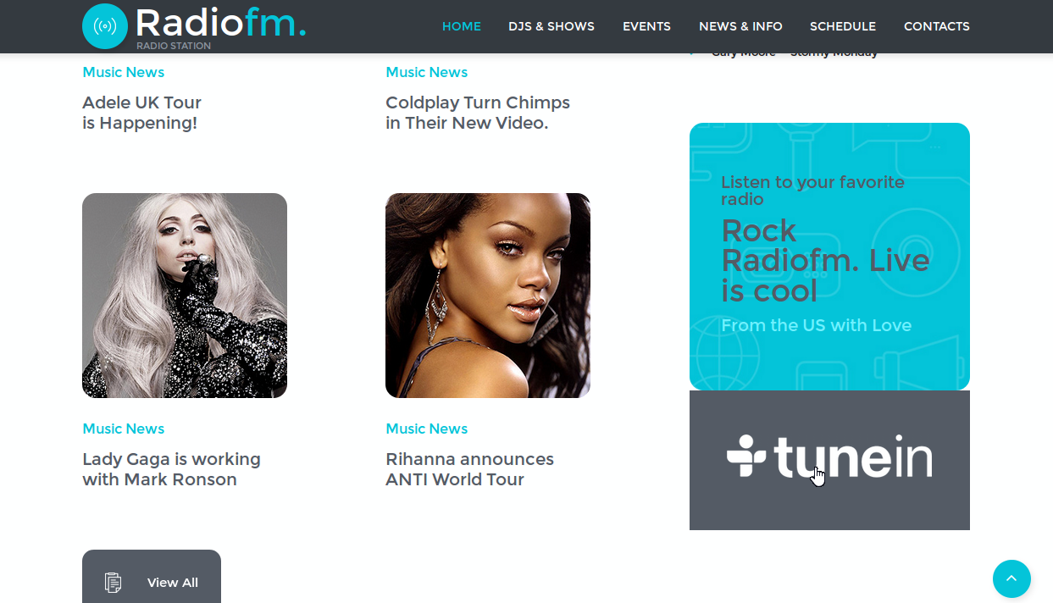Click the Radiofm broadcast signal logo icon
The width and height of the screenshot is (1053, 603).
pyautogui.click(x=105, y=26)
